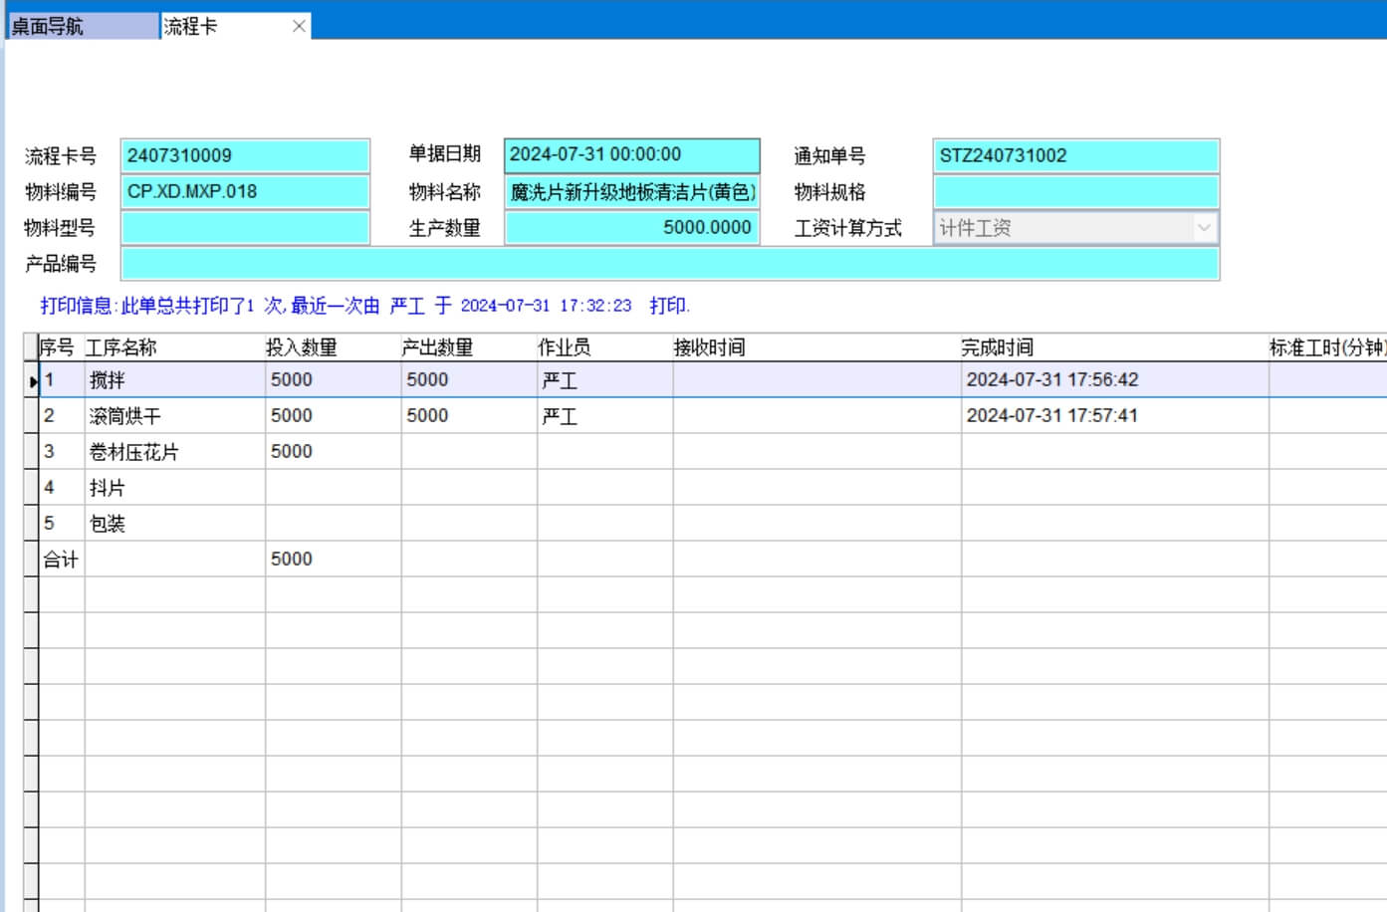Focus the 产品编号 field
This screenshot has width=1387, height=912.
click(669, 264)
